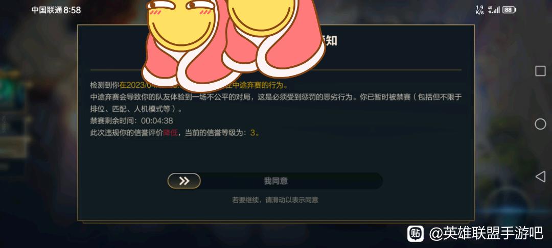This screenshot has height=248, width=552.
Task: Click the 中国联通 carrier label
Action: (47, 10)
